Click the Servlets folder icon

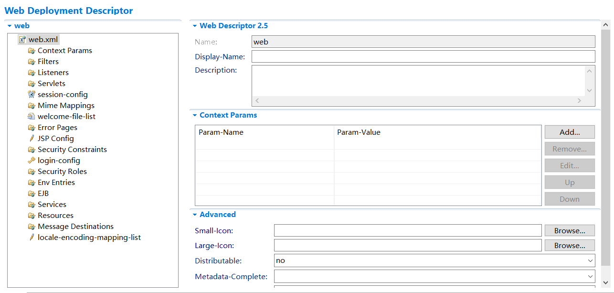pos(32,84)
